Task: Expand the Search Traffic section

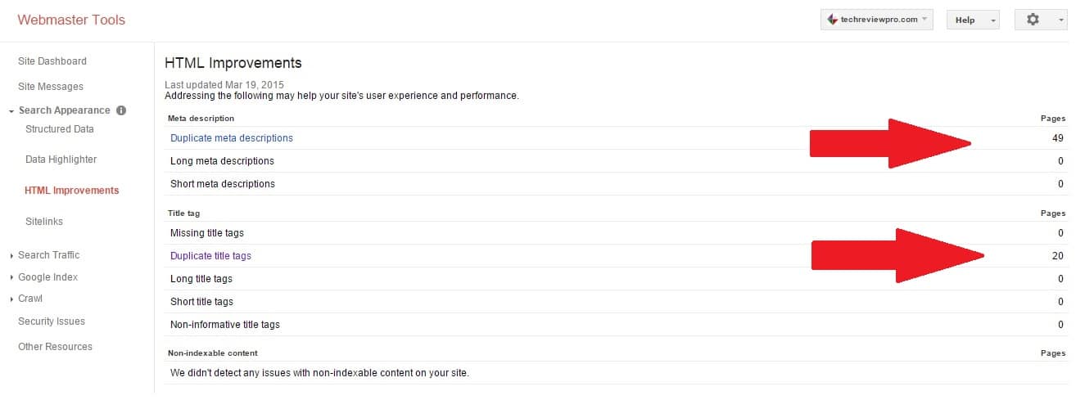Action: click(x=48, y=255)
